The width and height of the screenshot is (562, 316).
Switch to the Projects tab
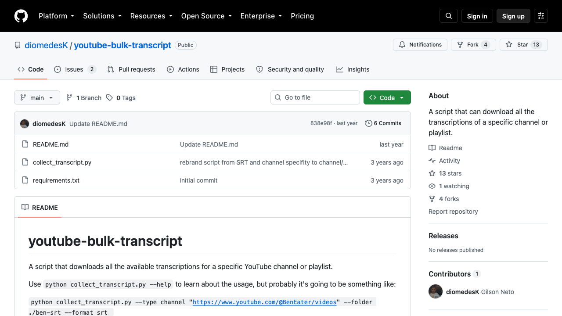(227, 69)
